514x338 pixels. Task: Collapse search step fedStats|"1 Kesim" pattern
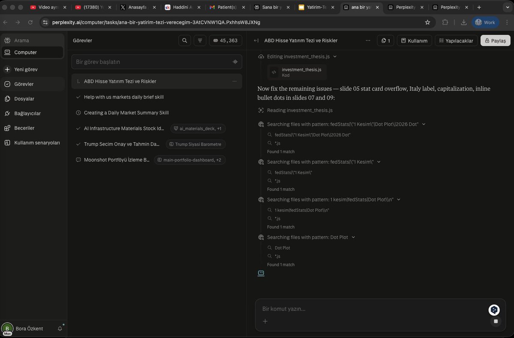coord(379,162)
